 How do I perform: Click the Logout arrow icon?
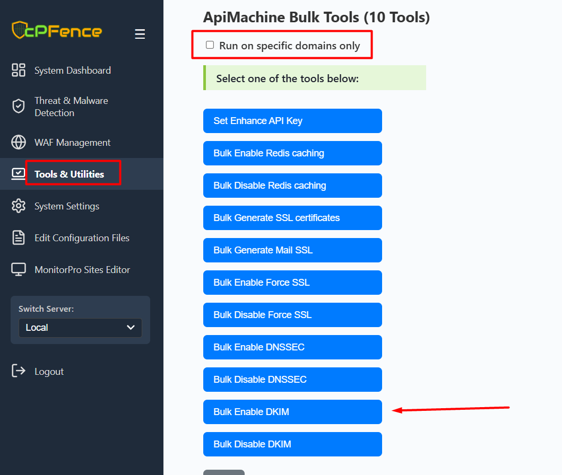(19, 371)
